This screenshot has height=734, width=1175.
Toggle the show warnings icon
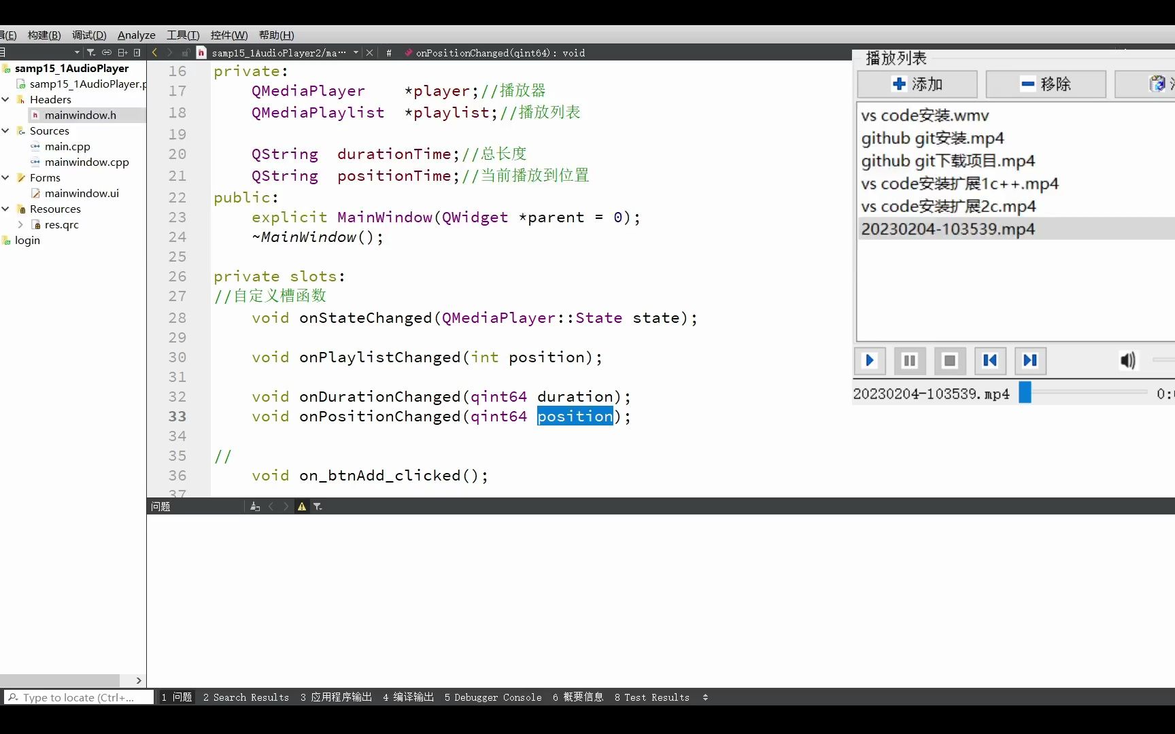click(x=302, y=506)
